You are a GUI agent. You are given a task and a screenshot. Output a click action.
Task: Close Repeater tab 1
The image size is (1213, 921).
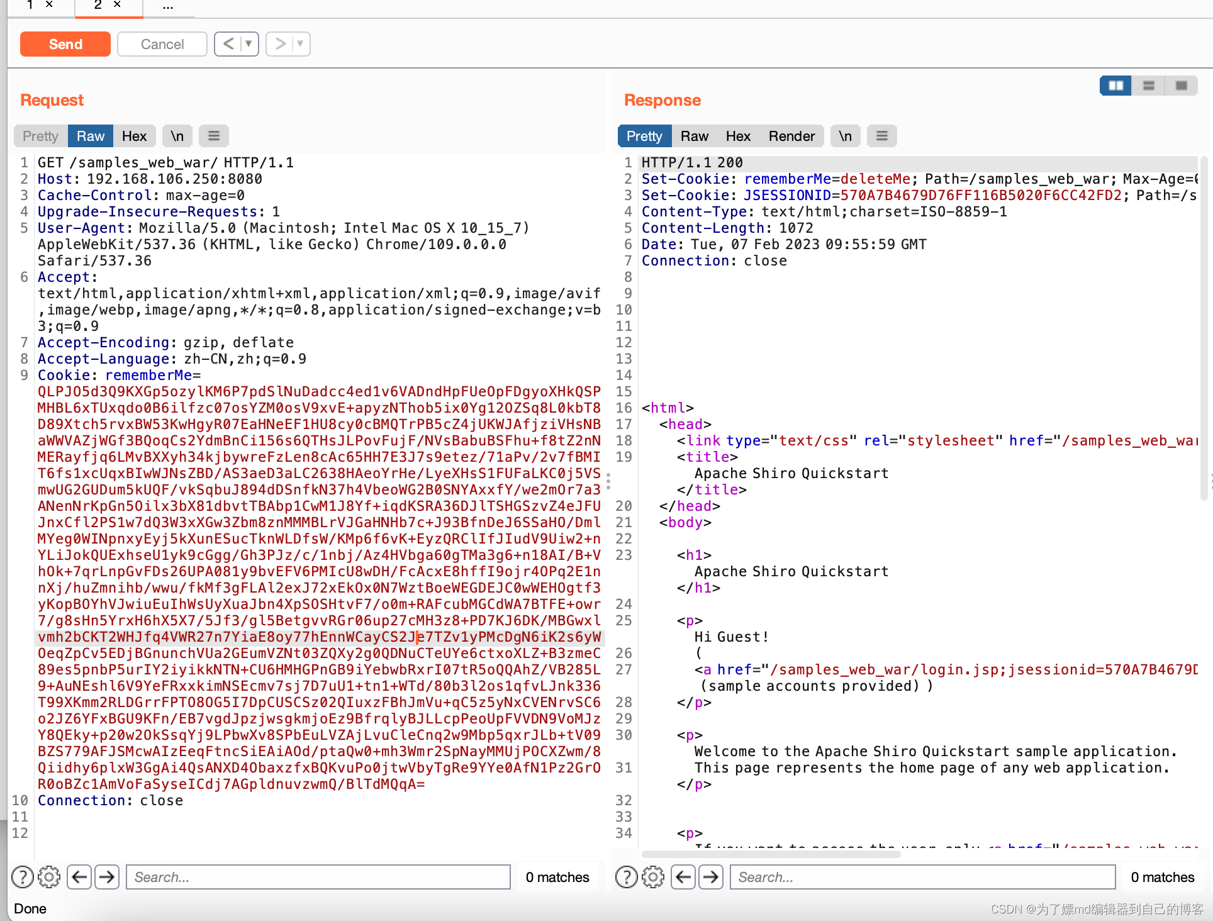click(49, 4)
